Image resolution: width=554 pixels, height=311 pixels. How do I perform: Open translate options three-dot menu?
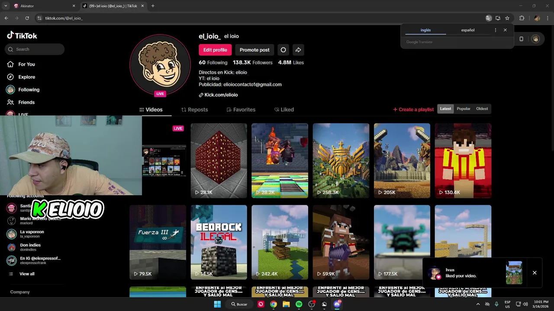coord(496,30)
